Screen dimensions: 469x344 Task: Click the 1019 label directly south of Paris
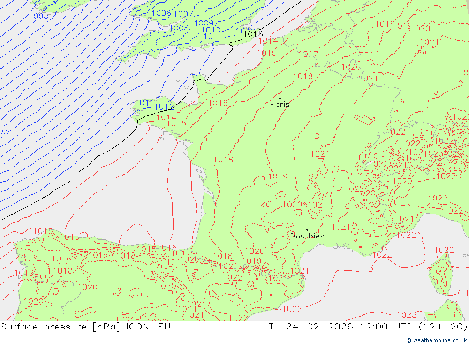coord(278,176)
